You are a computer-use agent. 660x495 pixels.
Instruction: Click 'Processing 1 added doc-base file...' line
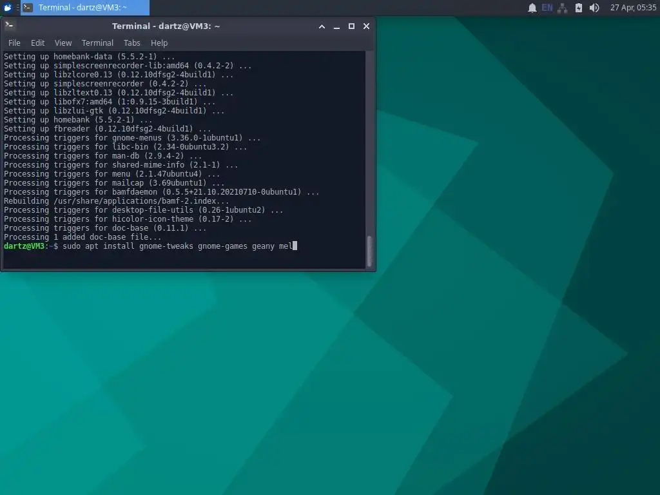[82, 237]
